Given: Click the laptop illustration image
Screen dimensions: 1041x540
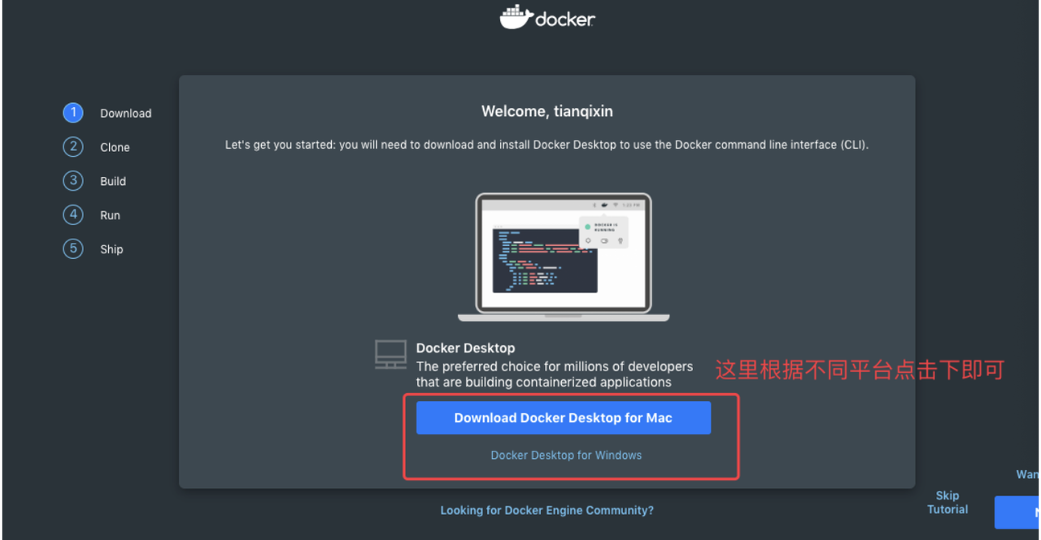Looking at the screenshot, I should coord(564,257).
